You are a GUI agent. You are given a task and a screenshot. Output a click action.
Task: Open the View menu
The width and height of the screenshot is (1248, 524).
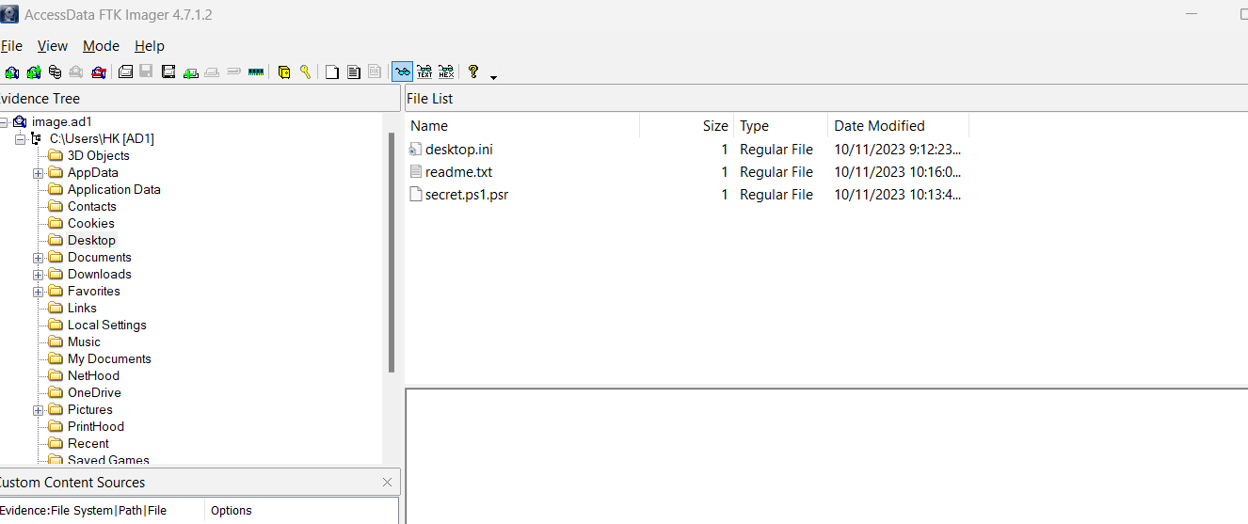(x=53, y=46)
